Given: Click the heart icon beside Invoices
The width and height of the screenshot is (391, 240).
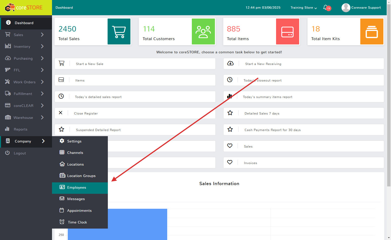Looking at the screenshot, I should click(230, 162).
